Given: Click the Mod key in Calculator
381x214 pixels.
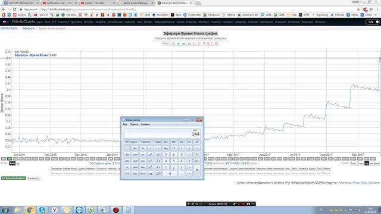Looking at the screenshot, I should (143, 174).
